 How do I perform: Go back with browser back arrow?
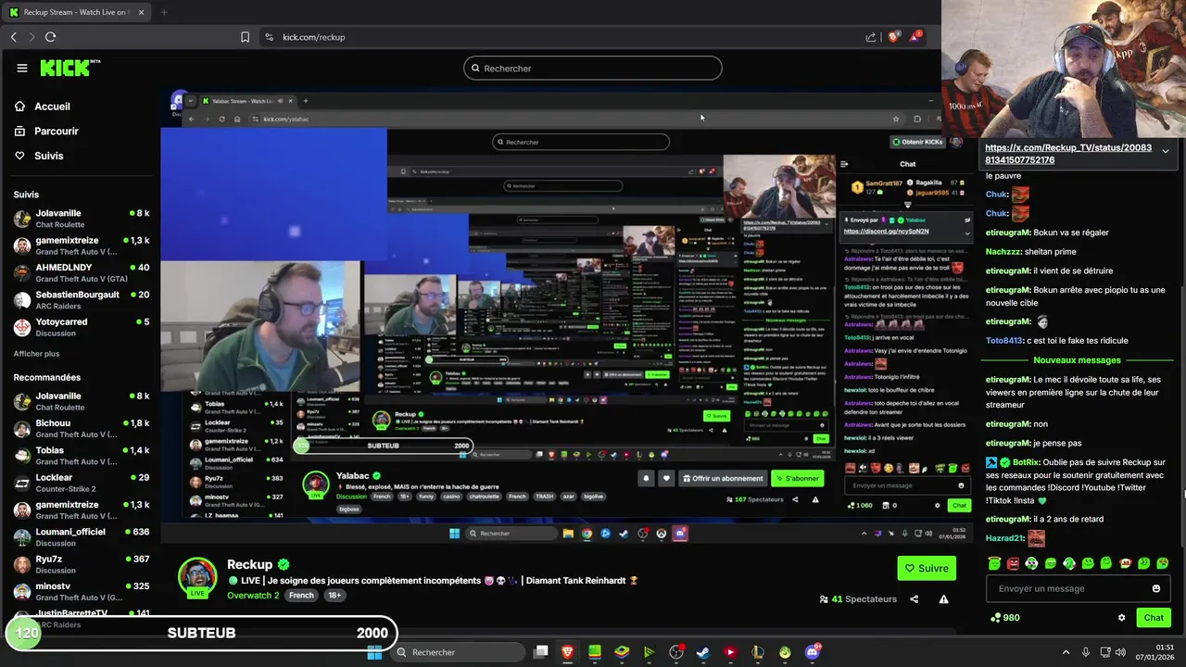click(13, 37)
